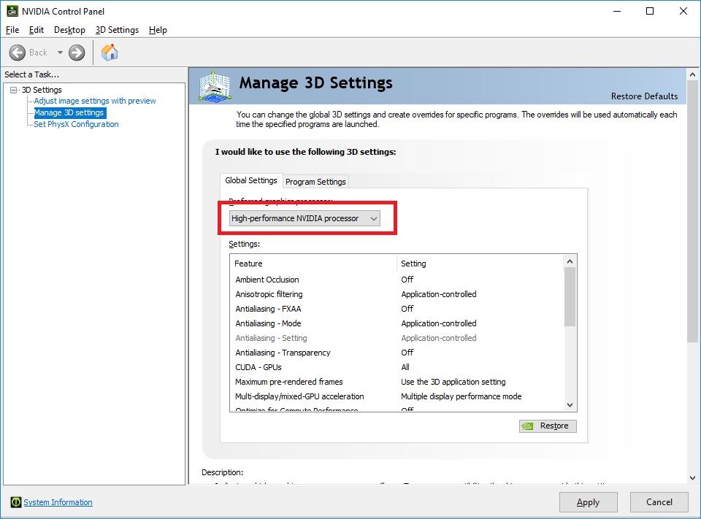The height and width of the screenshot is (519, 701).
Task: Switch to the Program Settings tab
Action: [315, 182]
